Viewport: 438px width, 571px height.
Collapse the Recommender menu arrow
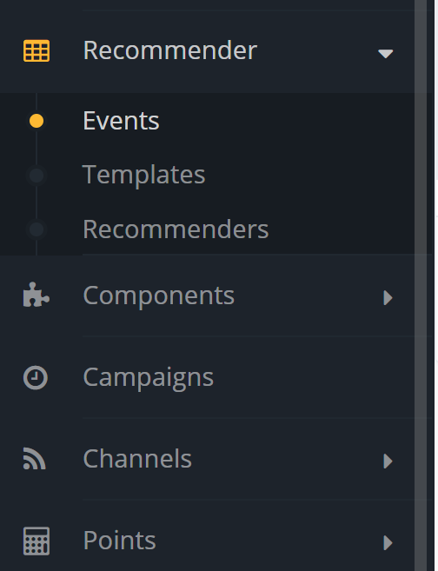coord(386,54)
